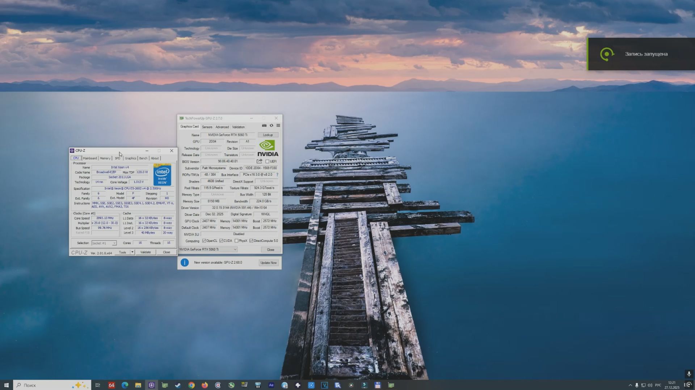Click the camera screenshot icon in GPU-Z
This screenshot has height=390, width=695.
[x=264, y=125]
